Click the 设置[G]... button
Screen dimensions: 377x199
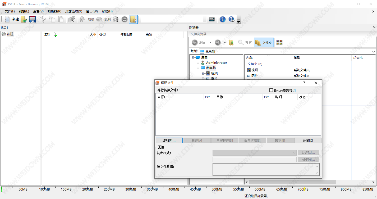308,153
